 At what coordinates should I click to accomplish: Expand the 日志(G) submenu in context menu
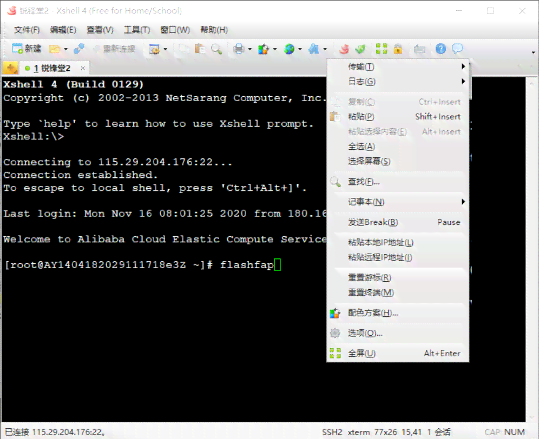coord(398,82)
